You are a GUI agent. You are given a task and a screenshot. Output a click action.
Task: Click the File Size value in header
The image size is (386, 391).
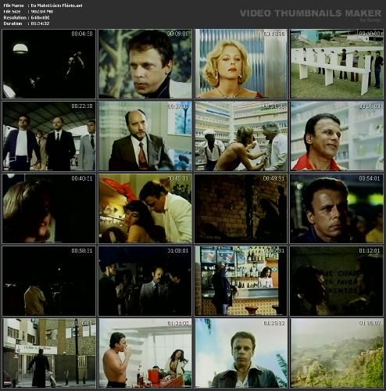point(42,12)
